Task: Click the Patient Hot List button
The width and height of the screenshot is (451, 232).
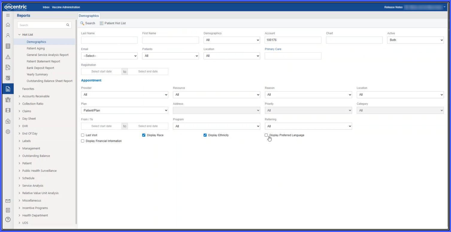Action: click(x=113, y=23)
